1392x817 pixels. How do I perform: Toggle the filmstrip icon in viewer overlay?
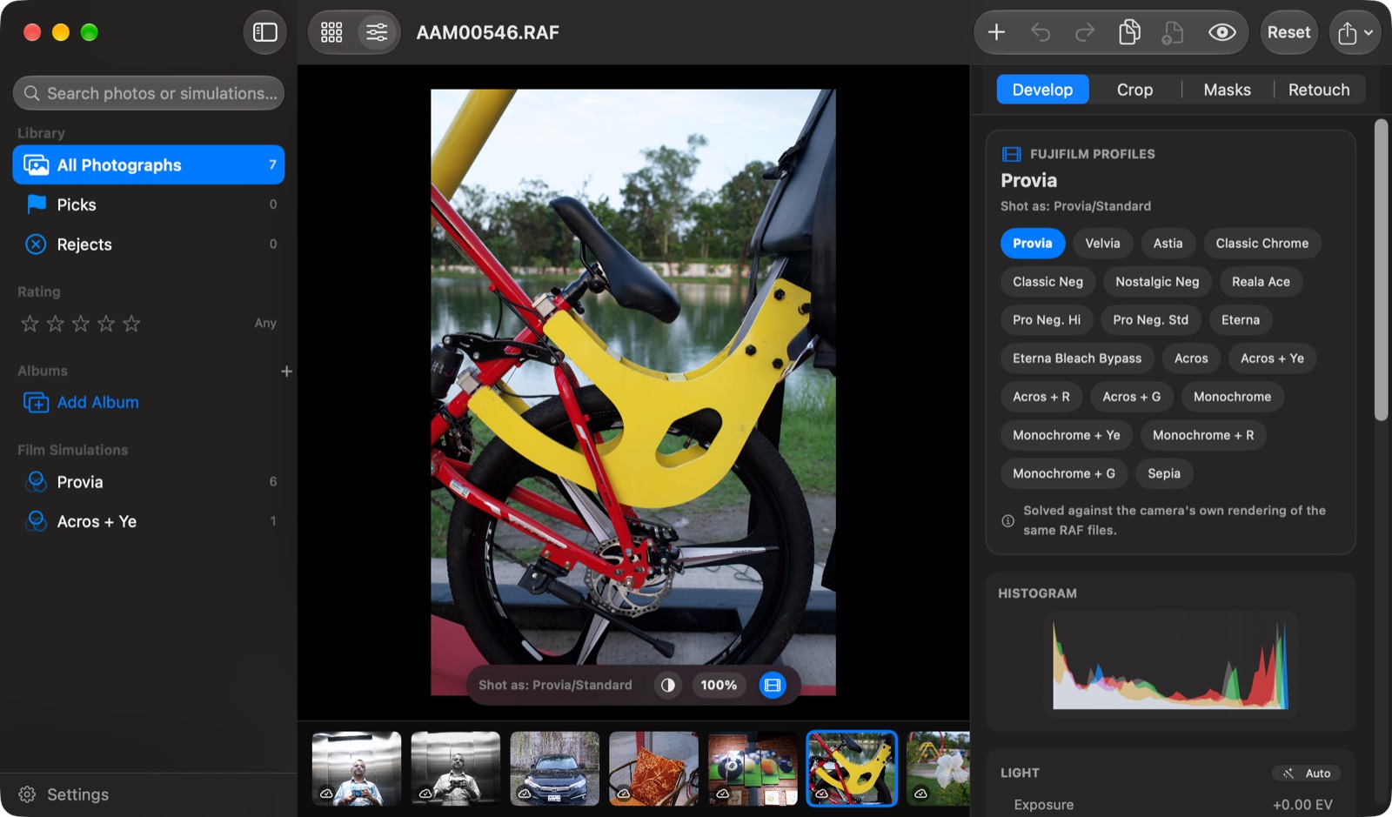(773, 685)
